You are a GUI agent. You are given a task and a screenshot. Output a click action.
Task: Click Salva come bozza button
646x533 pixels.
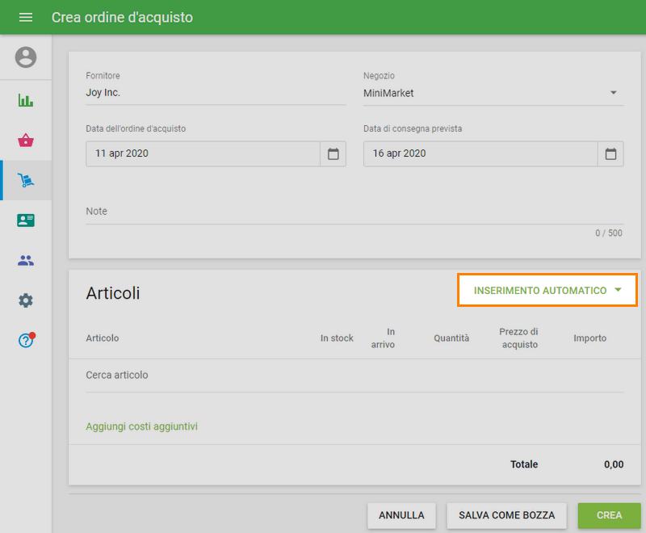point(506,515)
